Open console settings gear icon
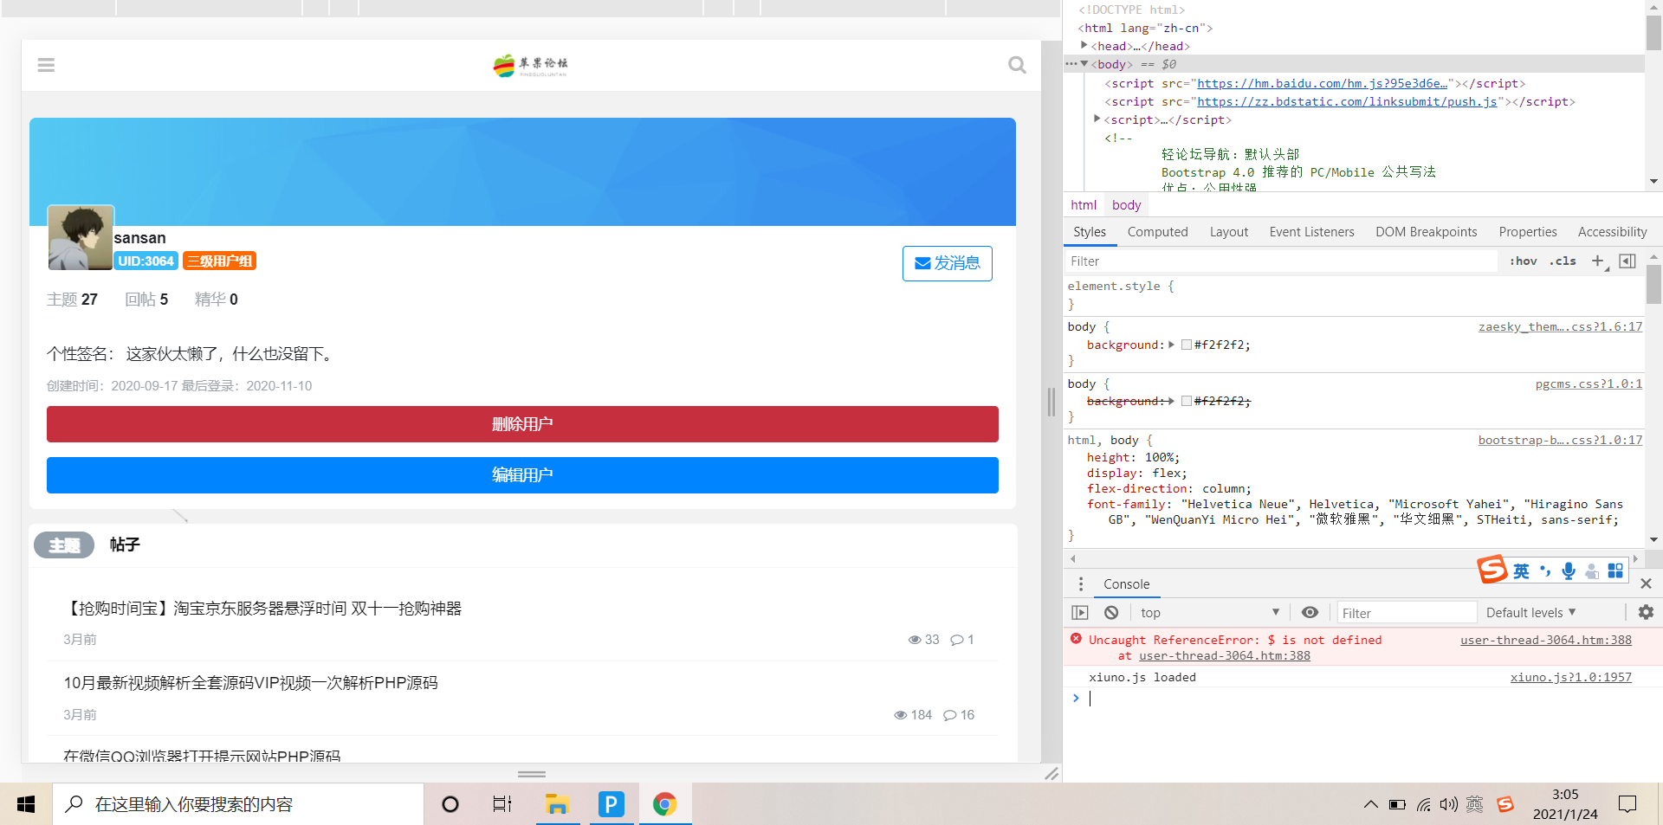 (1646, 613)
